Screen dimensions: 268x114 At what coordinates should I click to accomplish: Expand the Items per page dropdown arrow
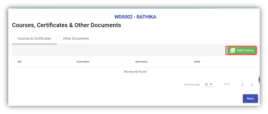211,84
